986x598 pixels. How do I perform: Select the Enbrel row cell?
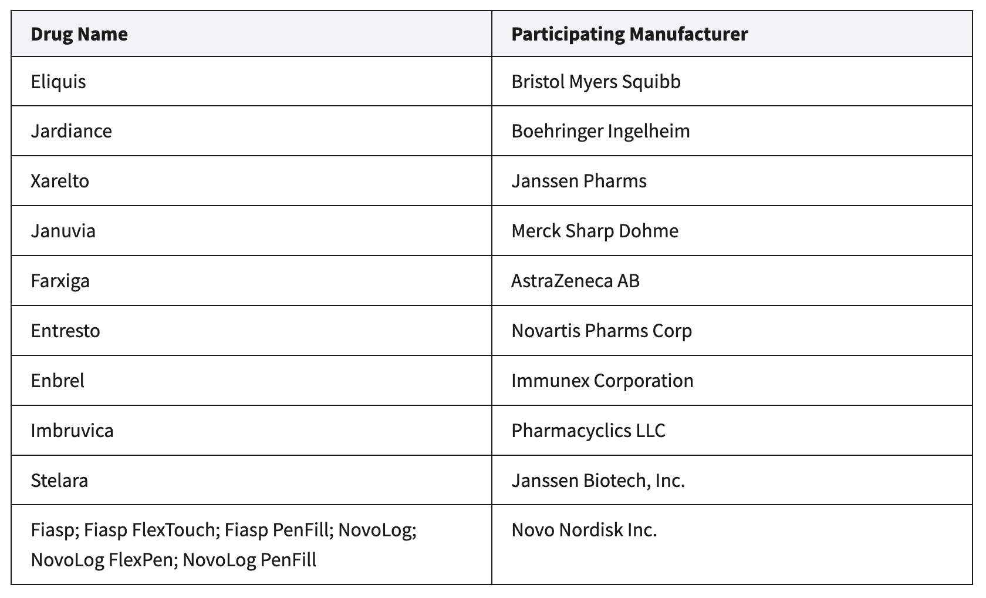point(58,381)
